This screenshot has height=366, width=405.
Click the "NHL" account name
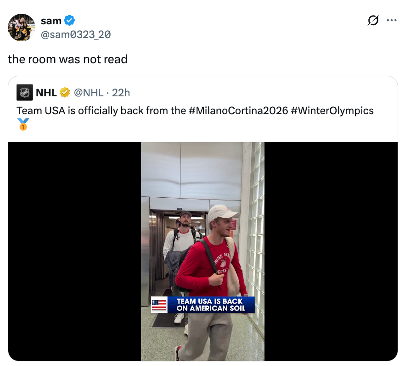coord(46,93)
